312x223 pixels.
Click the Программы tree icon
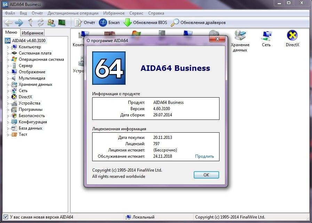click(14, 109)
